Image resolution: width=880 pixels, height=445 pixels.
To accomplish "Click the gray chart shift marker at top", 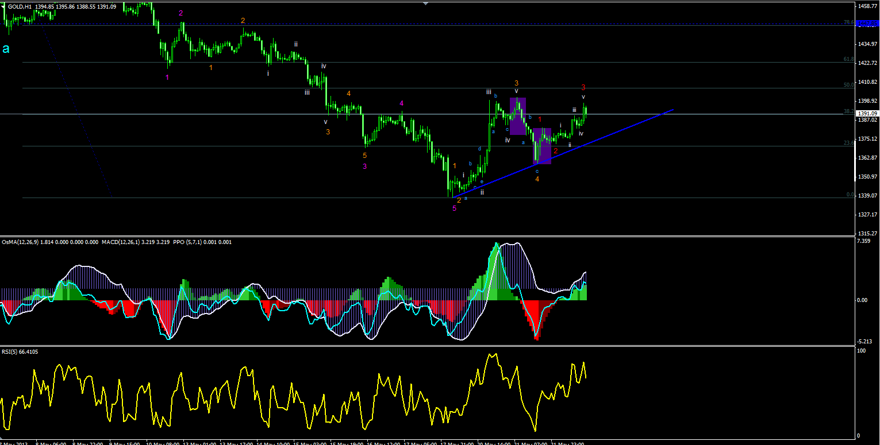I will click(425, 3).
